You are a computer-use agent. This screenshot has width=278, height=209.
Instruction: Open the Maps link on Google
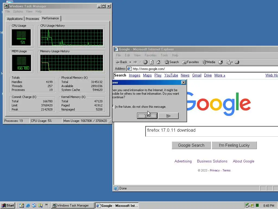[147, 75]
